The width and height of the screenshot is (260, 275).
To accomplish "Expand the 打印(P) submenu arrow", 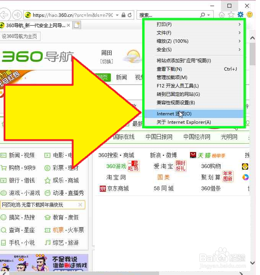I will [240, 24].
